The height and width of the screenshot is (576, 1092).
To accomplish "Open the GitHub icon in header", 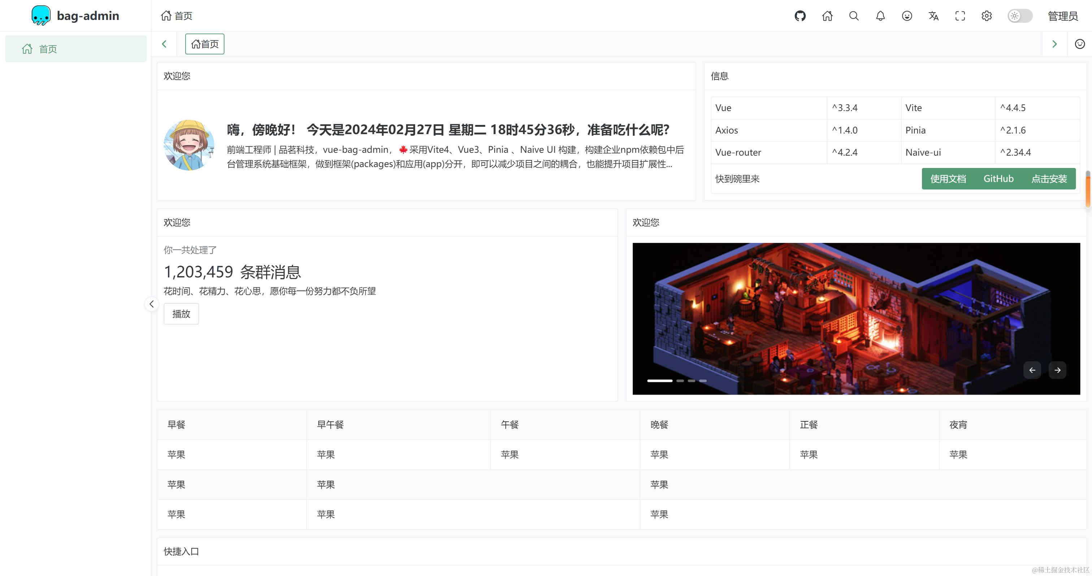I will pyautogui.click(x=800, y=16).
